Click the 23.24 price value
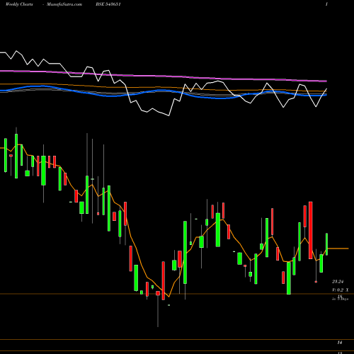Viewport: 354px width, 354px height. 338,281
